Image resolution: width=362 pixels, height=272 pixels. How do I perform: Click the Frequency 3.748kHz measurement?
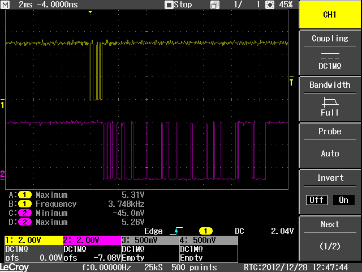[x=76, y=204]
